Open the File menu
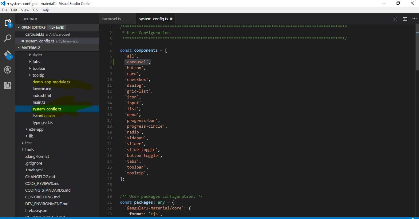 click(x=4, y=10)
